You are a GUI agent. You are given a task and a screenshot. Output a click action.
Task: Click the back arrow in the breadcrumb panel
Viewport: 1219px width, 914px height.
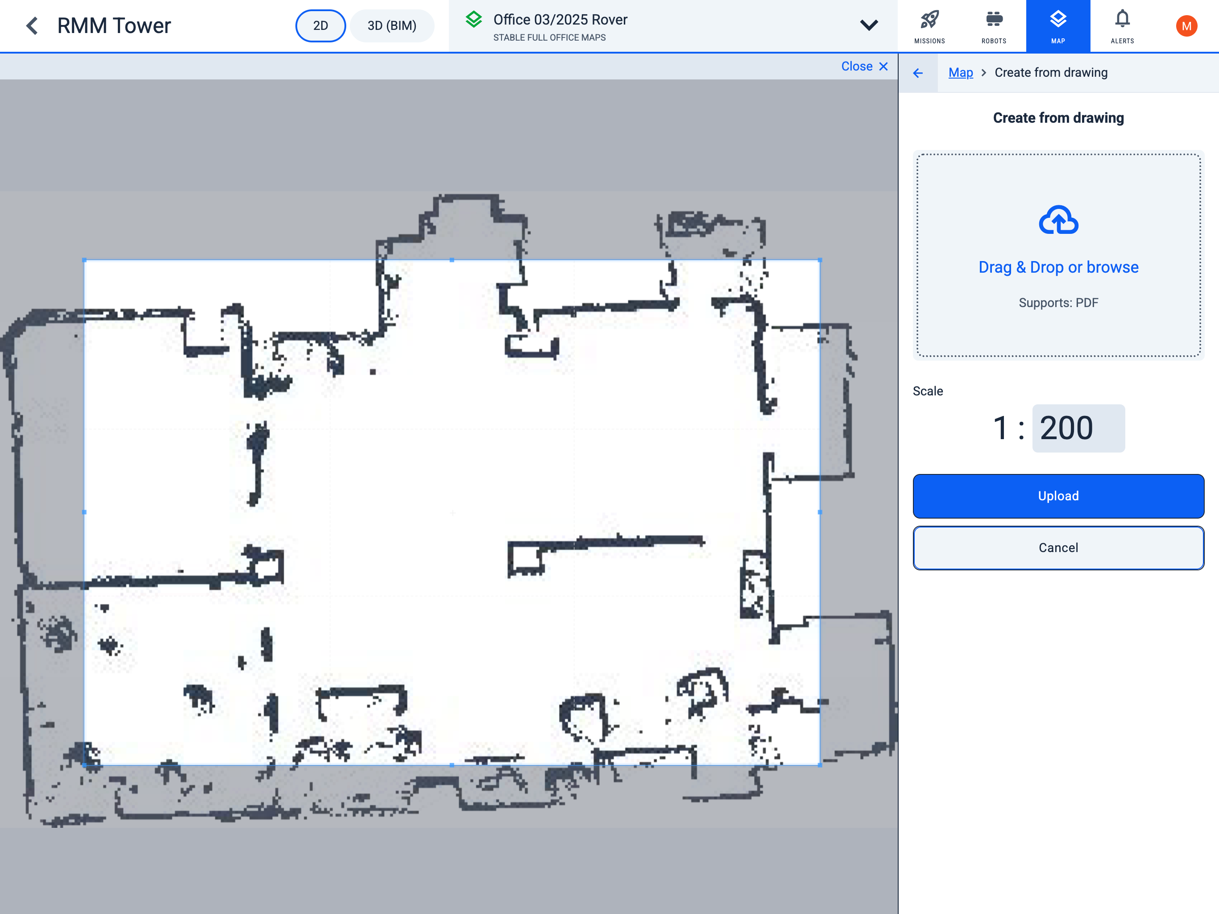pos(917,73)
